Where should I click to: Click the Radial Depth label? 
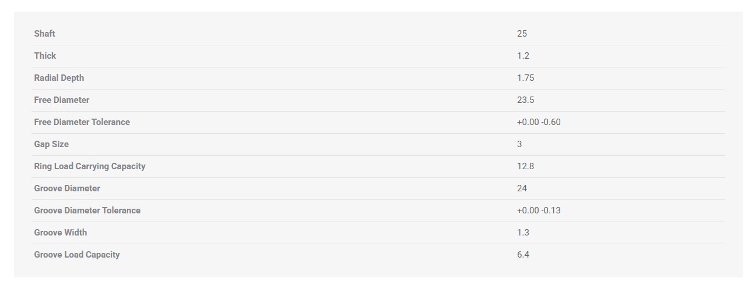59,78
